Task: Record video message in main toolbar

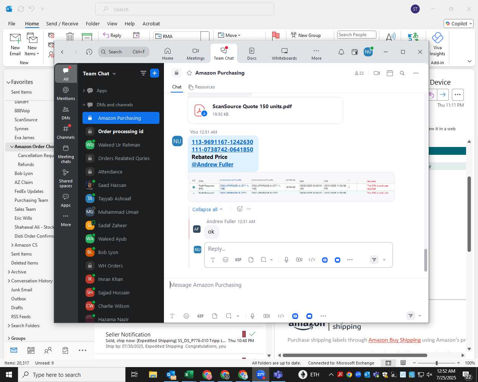Action: pos(267,316)
